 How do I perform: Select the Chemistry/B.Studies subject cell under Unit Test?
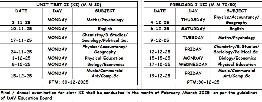pos(105,38)
